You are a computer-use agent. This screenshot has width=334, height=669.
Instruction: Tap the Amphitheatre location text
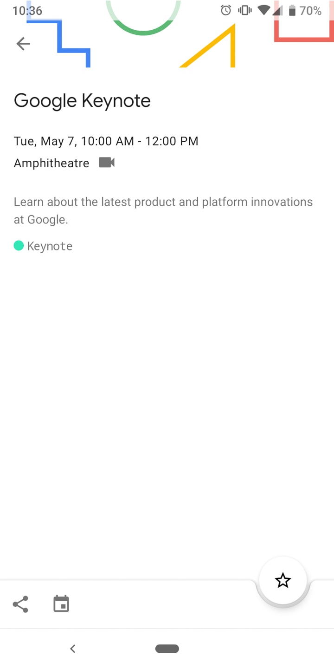tap(51, 163)
